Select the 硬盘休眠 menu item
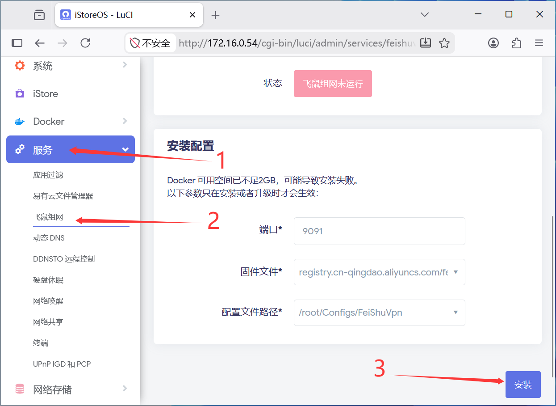Image resolution: width=556 pixels, height=406 pixels. (48, 280)
